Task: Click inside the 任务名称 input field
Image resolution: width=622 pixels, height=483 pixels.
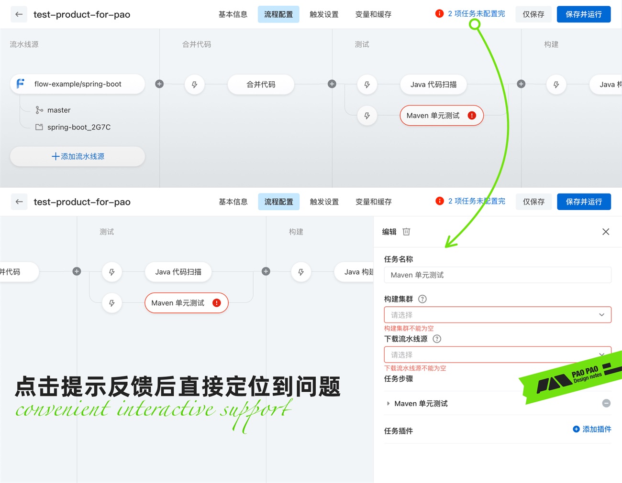Action: point(498,275)
